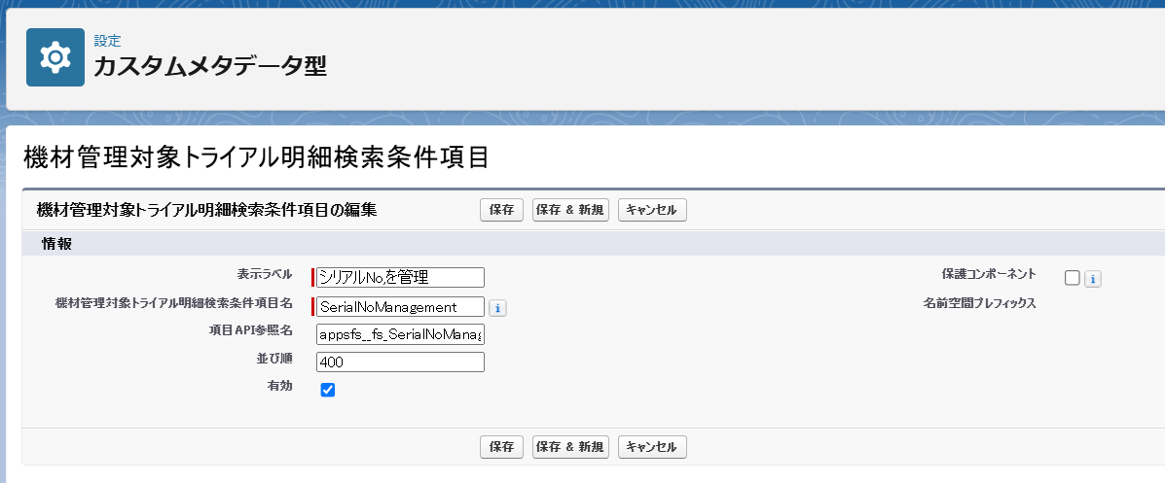Image resolution: width=1165 pixels, height=483 pixels.
Task: Click the bottom 保存 & 新規 button
Action: (570, 447)
